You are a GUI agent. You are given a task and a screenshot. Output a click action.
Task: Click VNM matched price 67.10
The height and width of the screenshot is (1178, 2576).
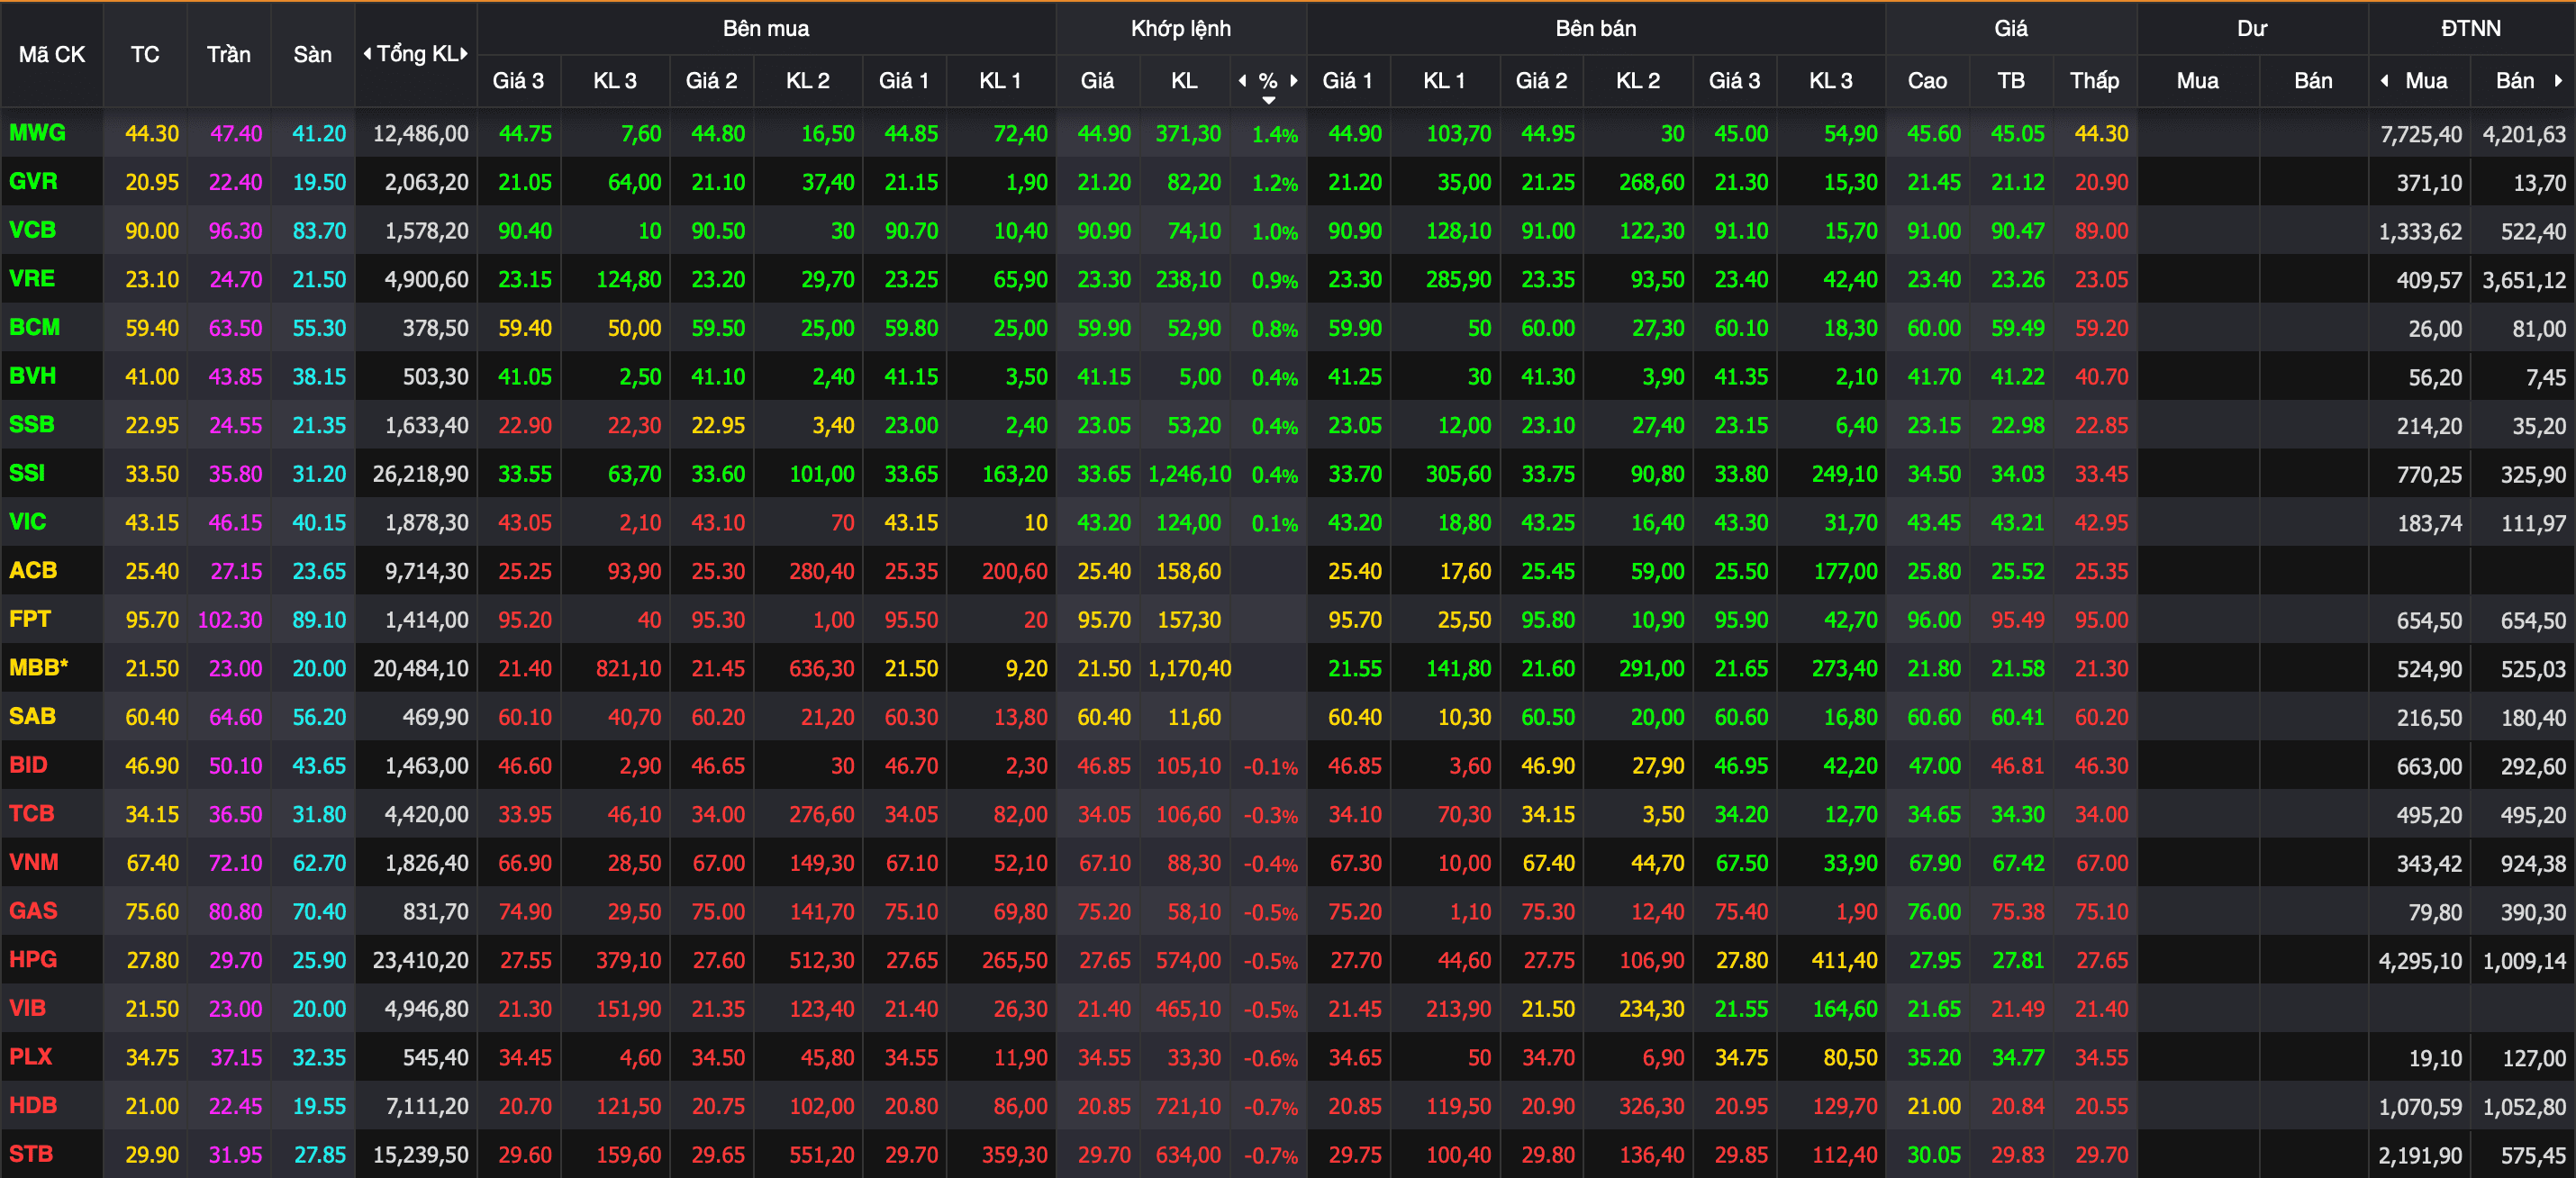tap(1104, 863)
